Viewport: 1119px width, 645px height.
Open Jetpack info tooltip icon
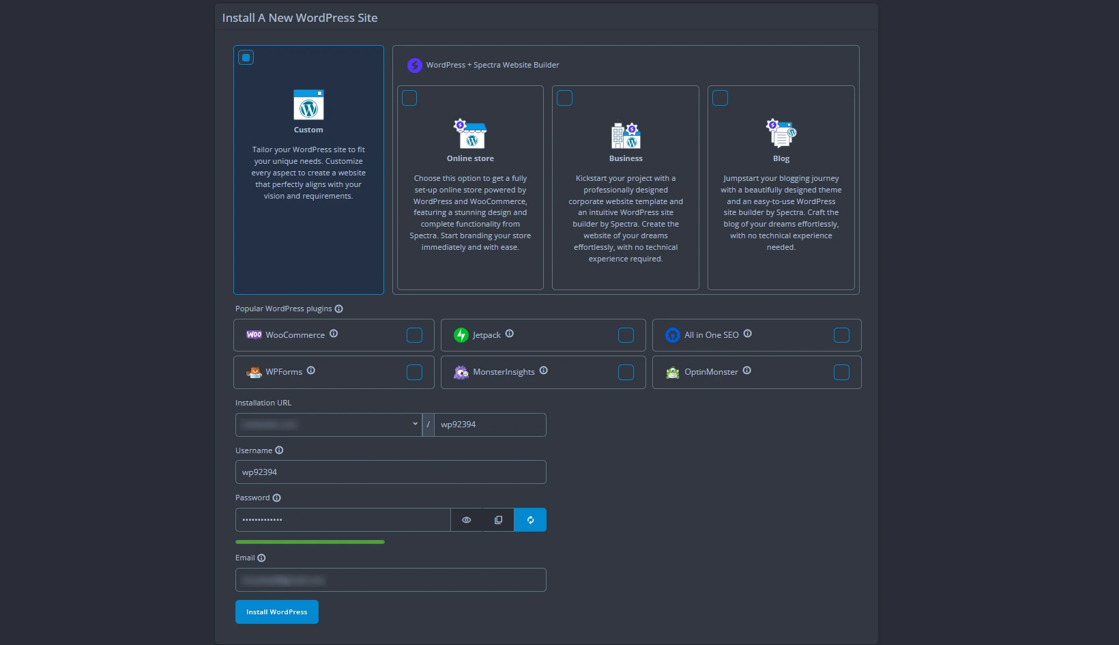[510, 334]
